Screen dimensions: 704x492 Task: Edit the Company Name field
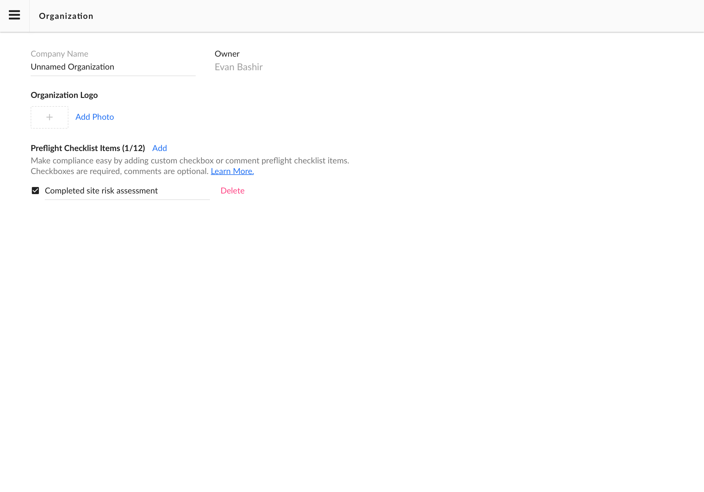coord(113,67)
